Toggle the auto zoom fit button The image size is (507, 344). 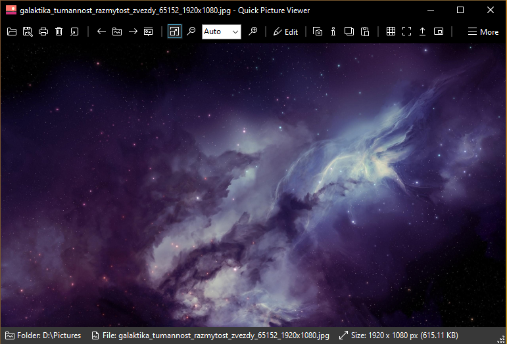175,32
